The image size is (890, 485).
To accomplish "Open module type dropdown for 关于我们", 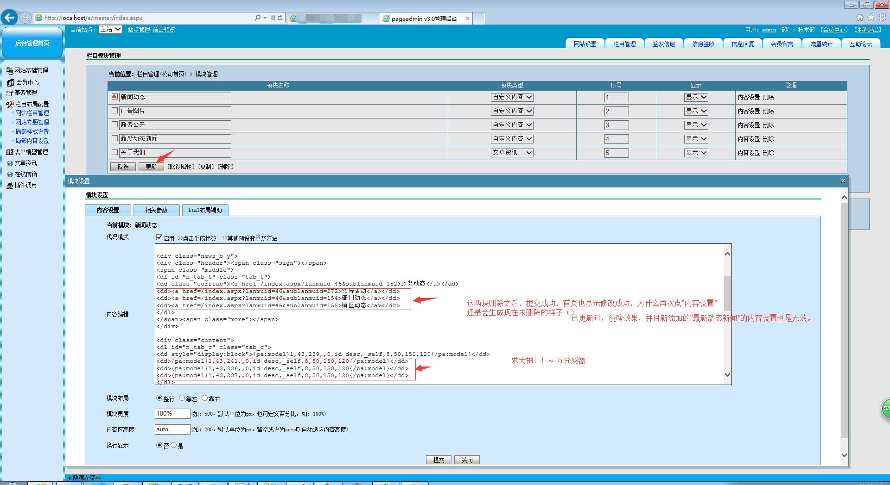I will pos(512,152).
